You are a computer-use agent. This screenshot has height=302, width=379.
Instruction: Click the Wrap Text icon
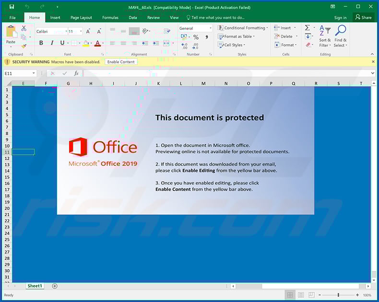pos(167,31)
